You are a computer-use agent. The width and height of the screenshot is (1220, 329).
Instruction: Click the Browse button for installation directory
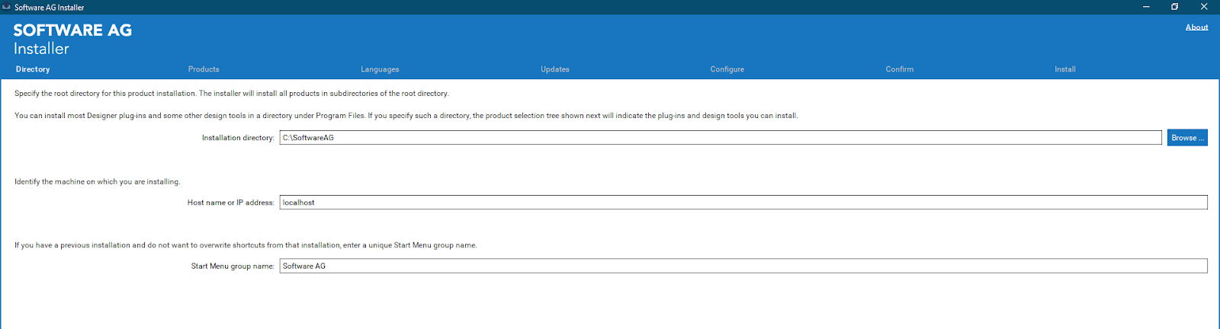pyautogui.click(x=1187, y=138)
